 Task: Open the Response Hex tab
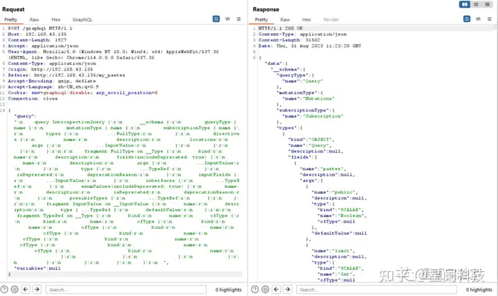click(306, 19)
